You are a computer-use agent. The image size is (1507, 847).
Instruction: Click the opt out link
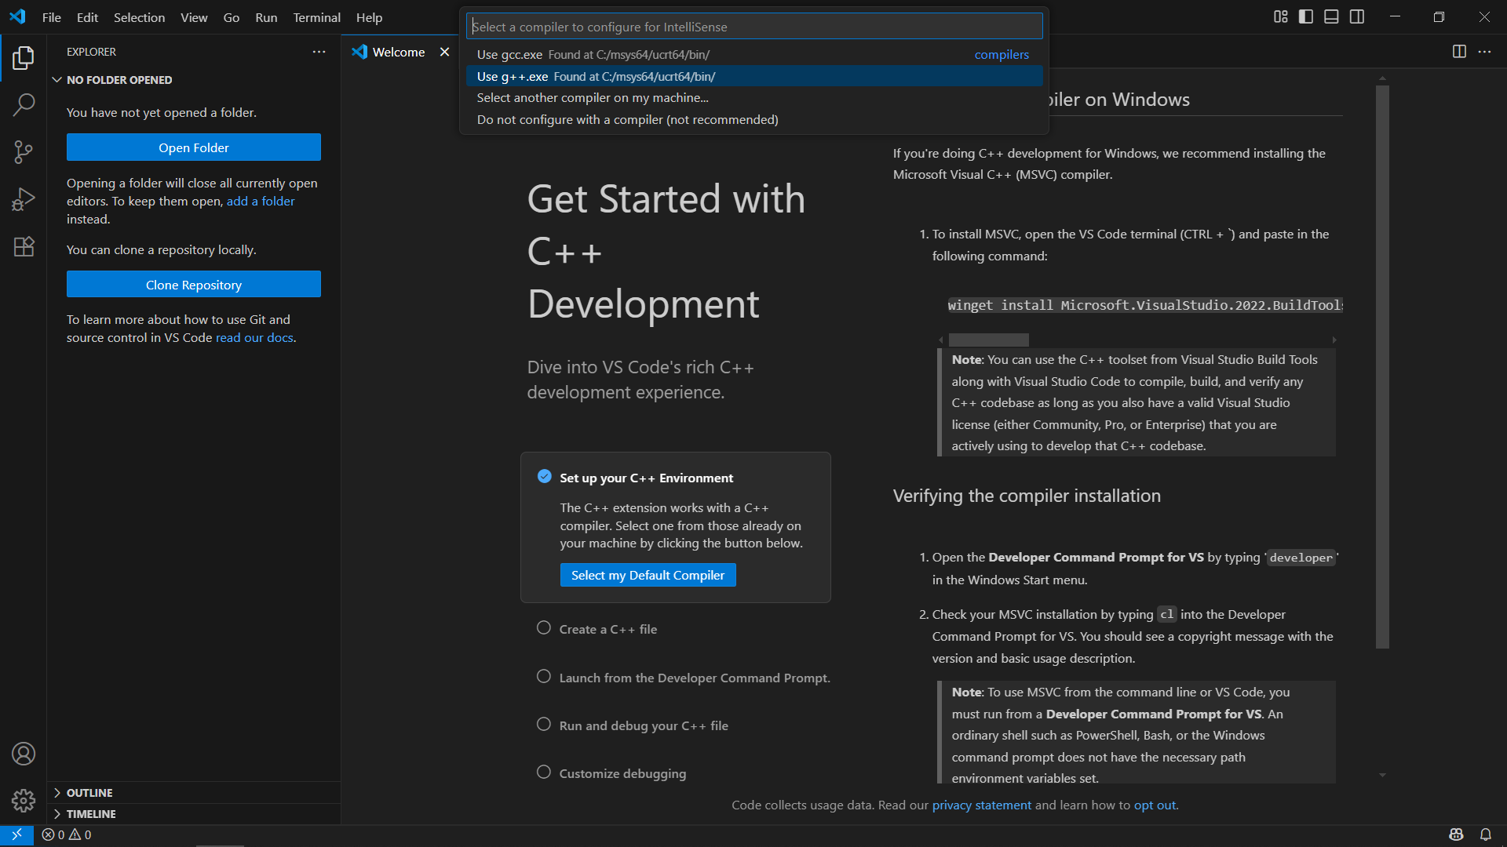pos(1155,805)
